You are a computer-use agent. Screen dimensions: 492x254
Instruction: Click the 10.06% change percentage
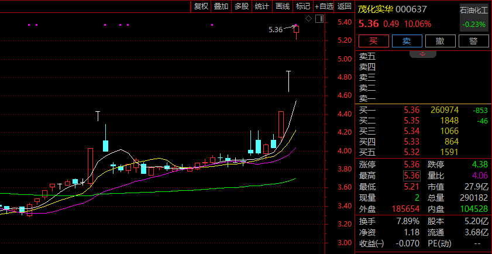(418, 24)
